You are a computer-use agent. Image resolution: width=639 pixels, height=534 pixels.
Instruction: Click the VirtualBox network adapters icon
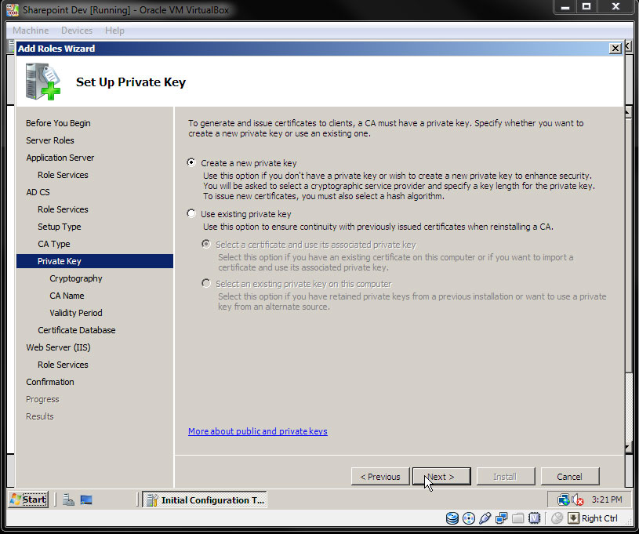501,518
